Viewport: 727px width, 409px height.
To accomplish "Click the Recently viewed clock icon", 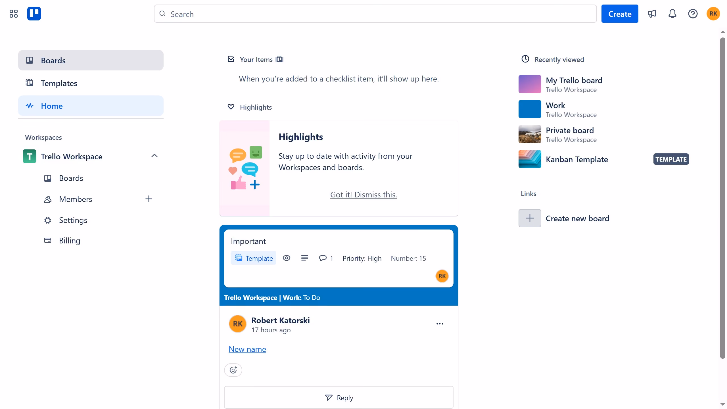I will coord(525,59).
